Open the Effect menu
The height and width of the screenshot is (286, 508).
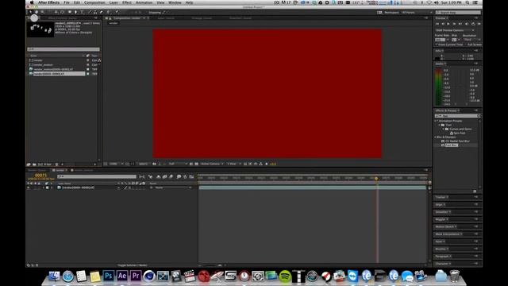(x=127, y=2)
